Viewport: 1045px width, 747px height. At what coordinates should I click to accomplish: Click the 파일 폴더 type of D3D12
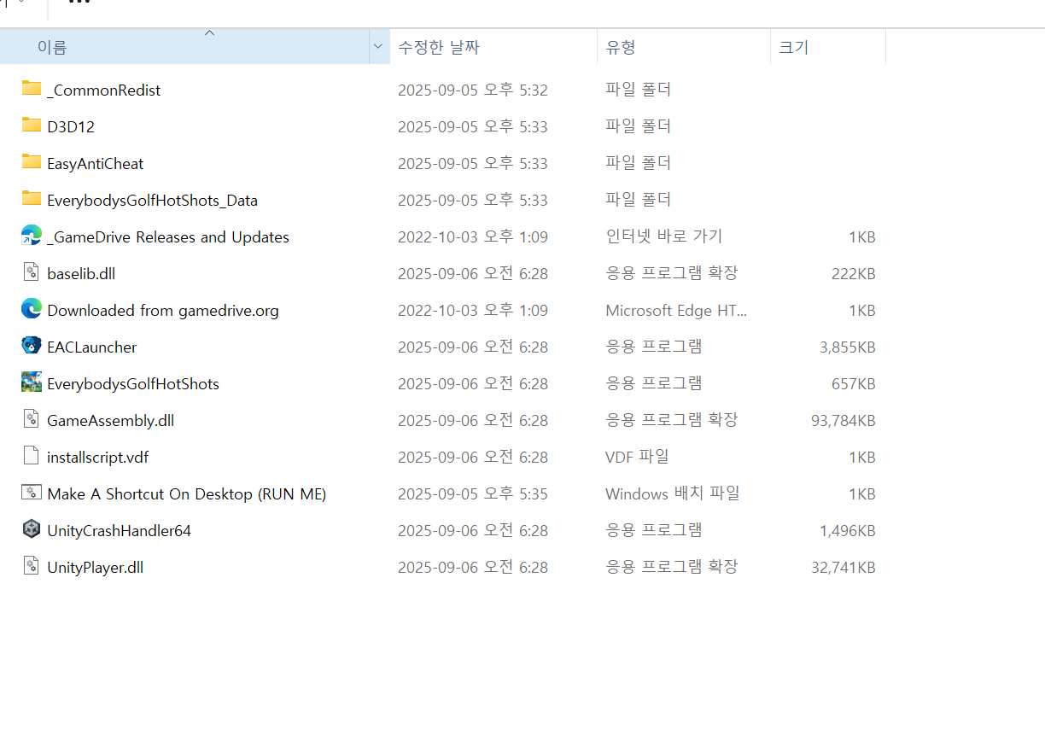639,126
